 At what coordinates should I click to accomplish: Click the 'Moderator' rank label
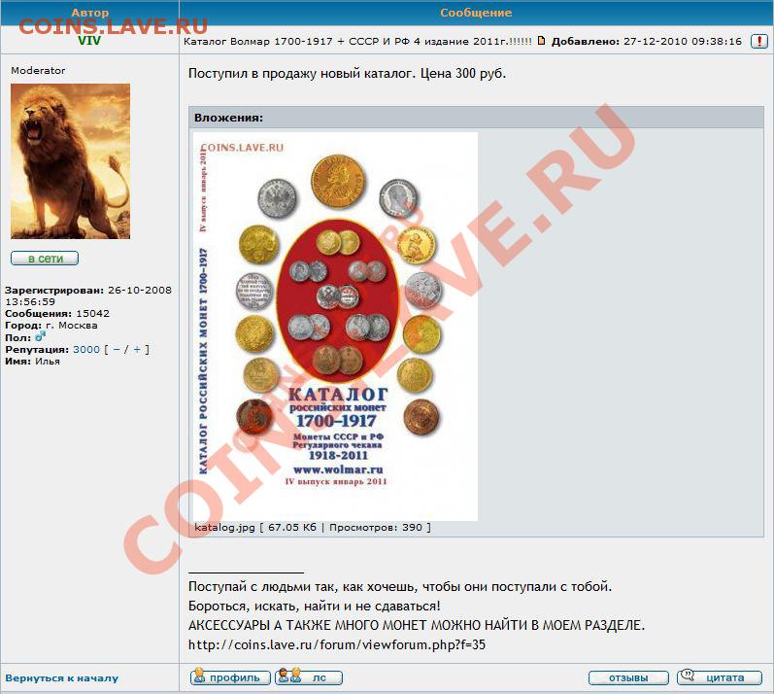[38, 71]
